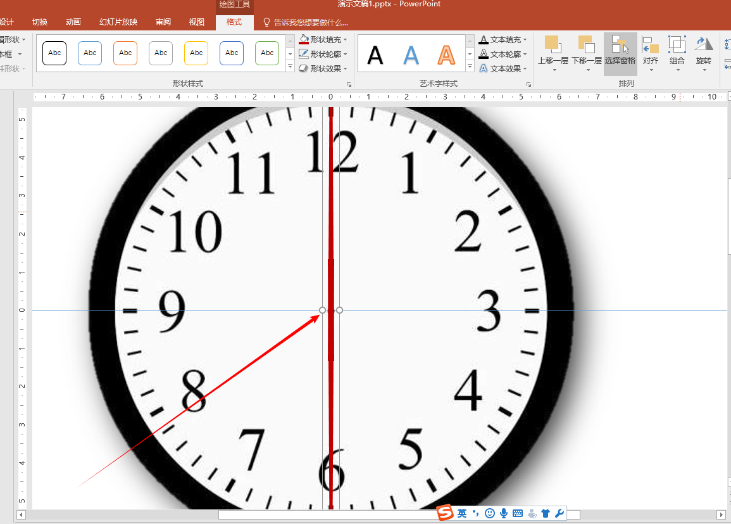Switch to the 切换 transitions tab
Viewport: 731px width, 524px height.
[40, 22]
